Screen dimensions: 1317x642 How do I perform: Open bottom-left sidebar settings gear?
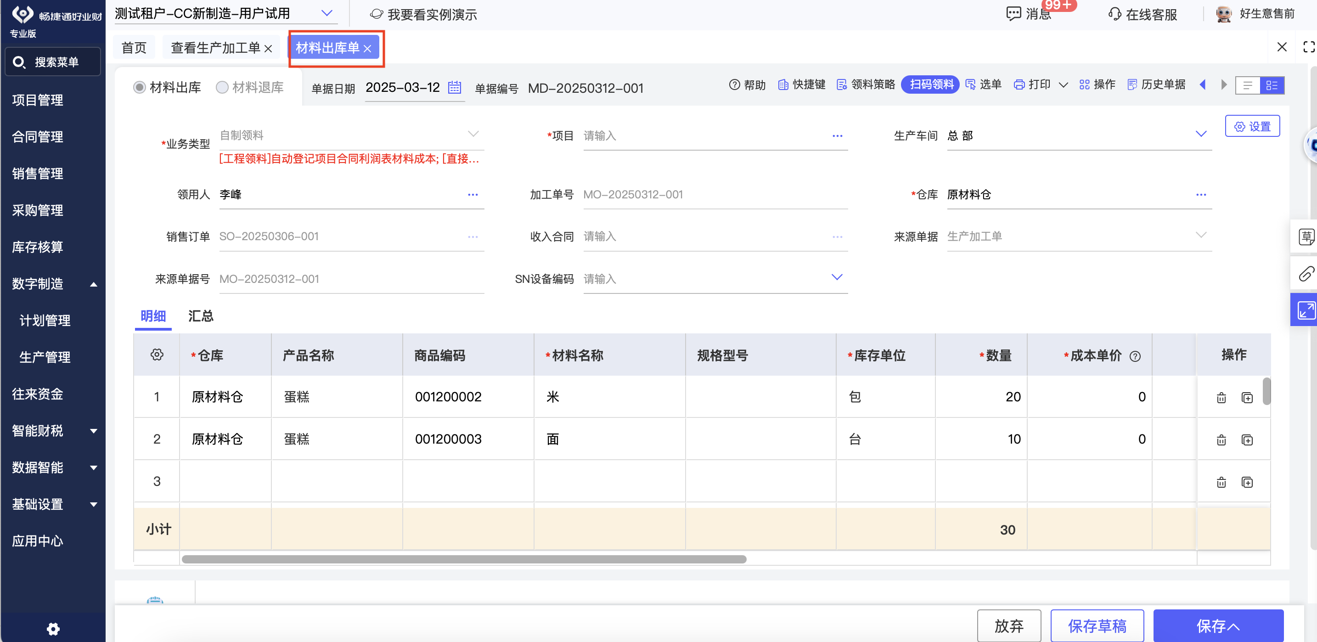pyautogui.click(x=53, y=629)
